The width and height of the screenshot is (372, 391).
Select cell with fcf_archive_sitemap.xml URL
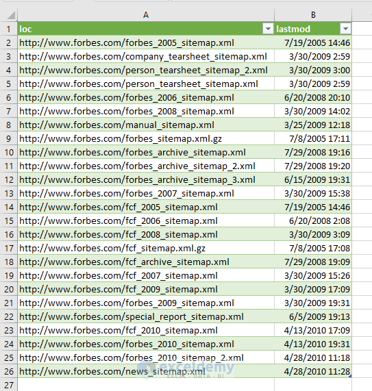pos(146,262)
